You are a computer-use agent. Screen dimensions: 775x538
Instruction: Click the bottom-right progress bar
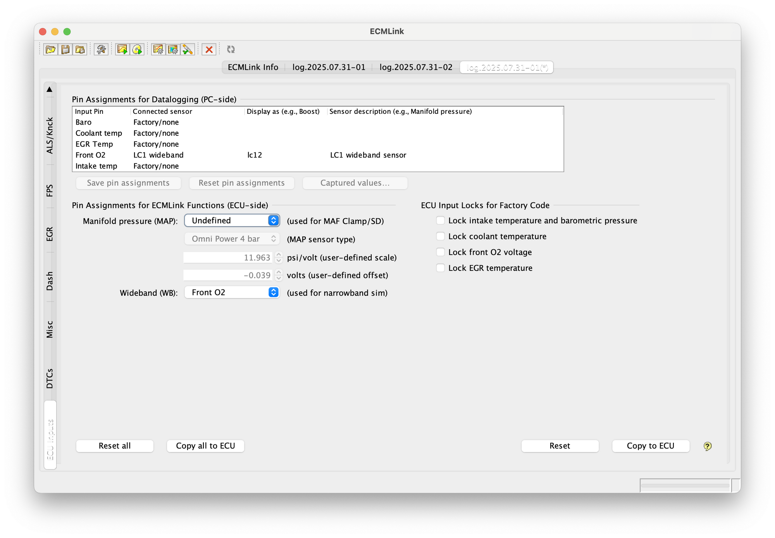[685, 485]
